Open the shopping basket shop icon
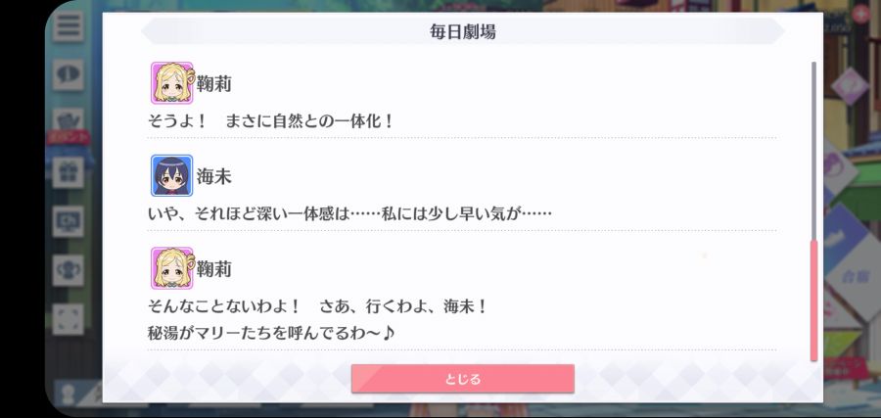The image size is (881, 418). [68, 119]
